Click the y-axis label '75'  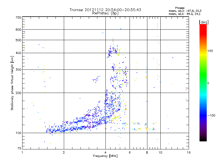click(19, 148)
